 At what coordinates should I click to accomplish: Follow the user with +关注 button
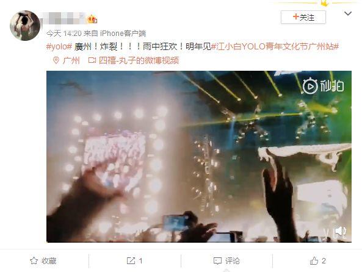pyautogui.click(x=303, y=17)
